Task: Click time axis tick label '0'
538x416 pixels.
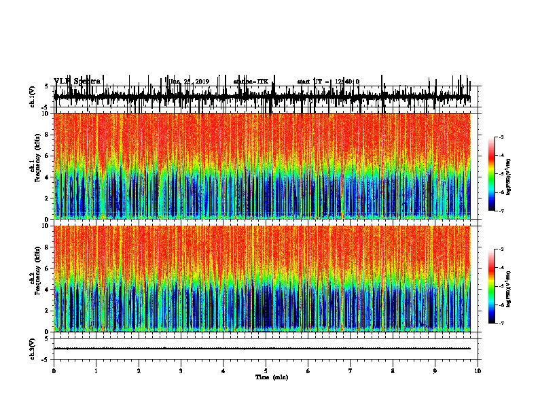Action: click(x=54, y=371)
